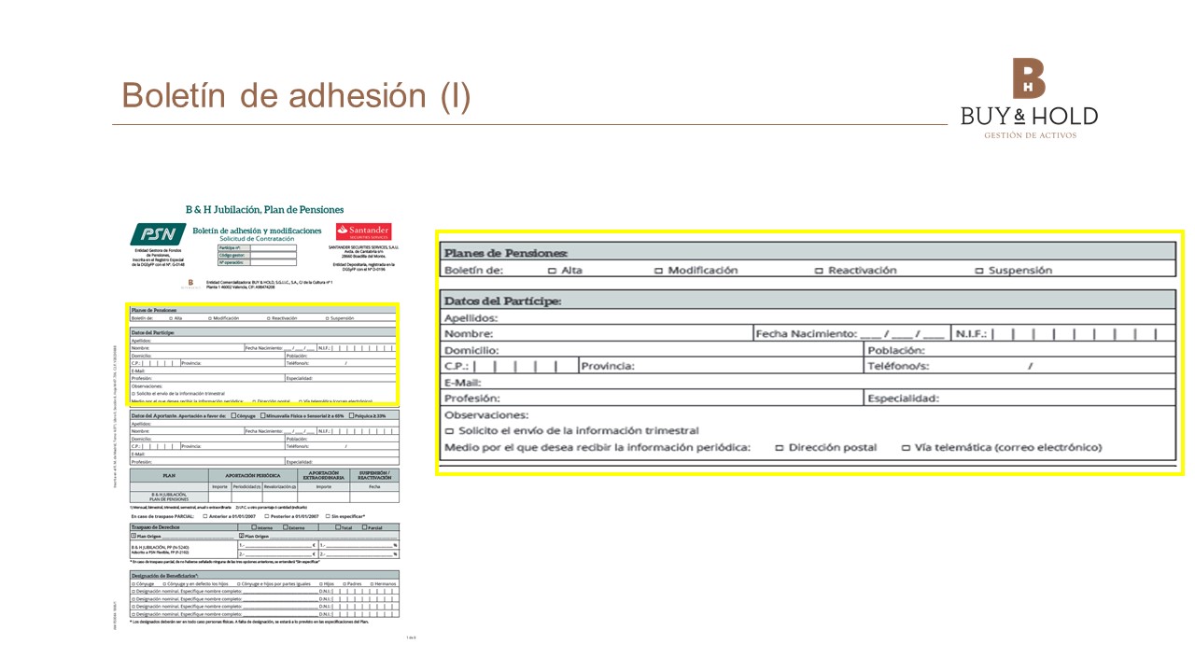Tick 'Anterior a 01/01/2007' checkbox

pyautogui.click(x=205, y=516)
